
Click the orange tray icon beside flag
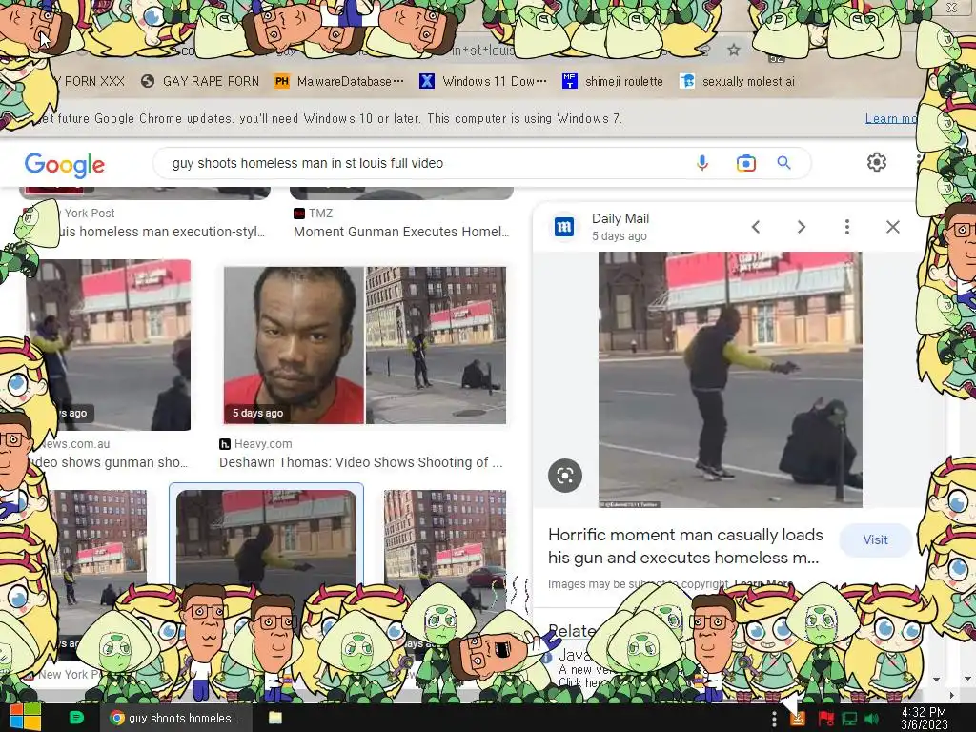(798, 719)
